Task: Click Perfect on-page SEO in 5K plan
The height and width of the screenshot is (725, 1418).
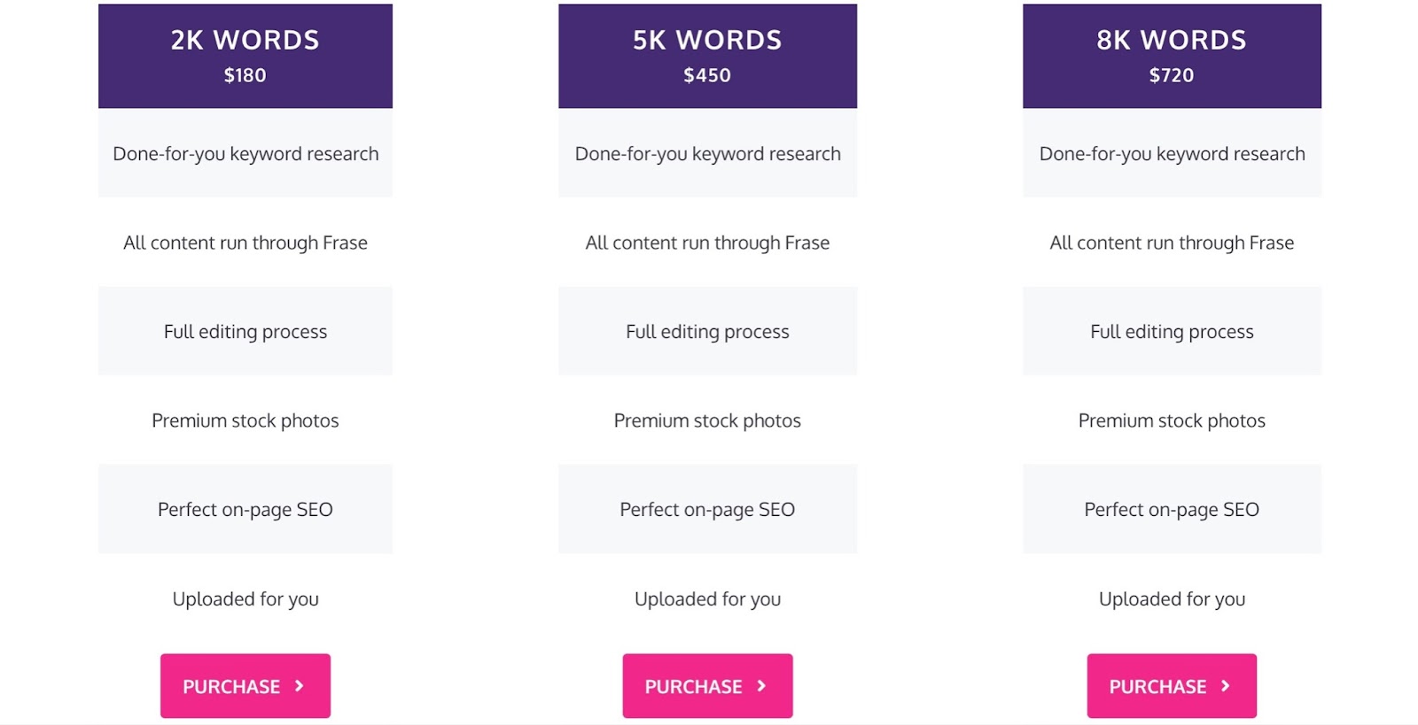Action: coord(707,510)
